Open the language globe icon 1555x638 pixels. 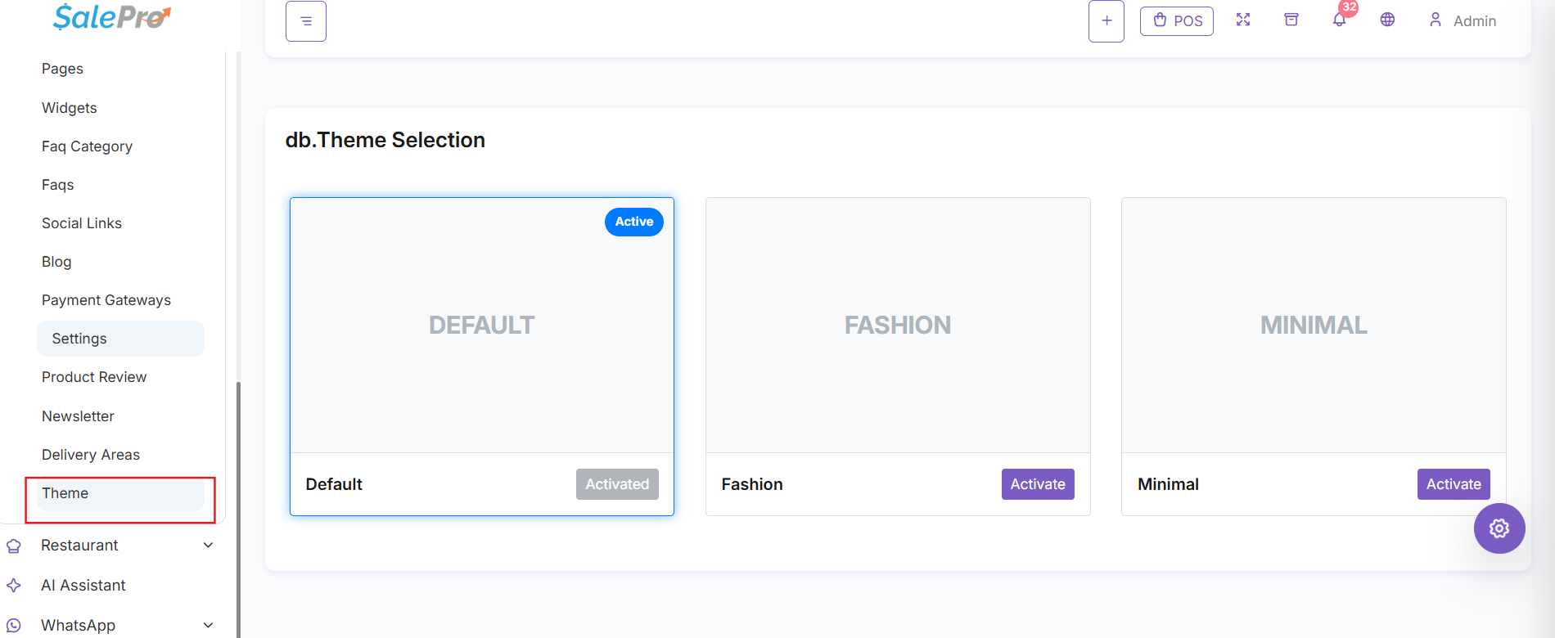(x=1387, y=20)
